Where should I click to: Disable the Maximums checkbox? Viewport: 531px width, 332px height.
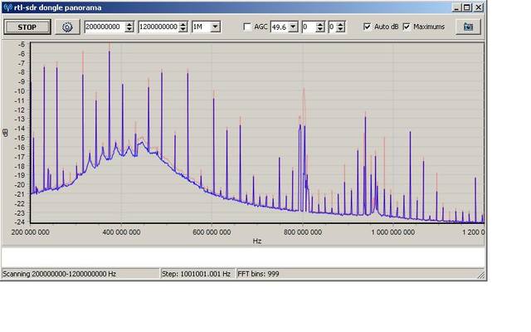pyautogui.click(x=407, y=27)
